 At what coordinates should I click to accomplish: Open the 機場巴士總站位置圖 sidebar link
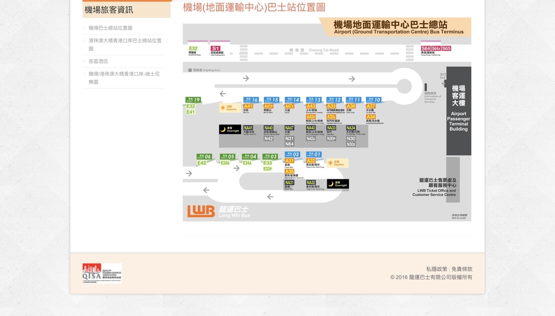111,28
